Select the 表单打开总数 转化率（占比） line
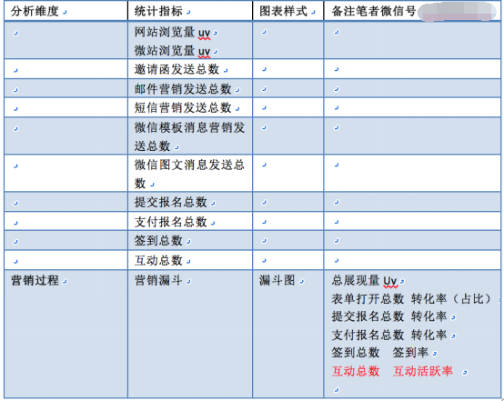 pos(412,299)
